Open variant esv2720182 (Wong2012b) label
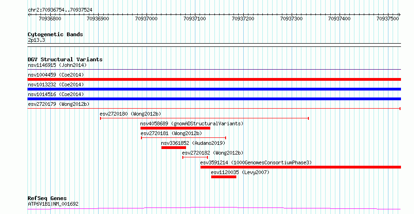Viewport: 414px width, 214px height. coord(213,153)
